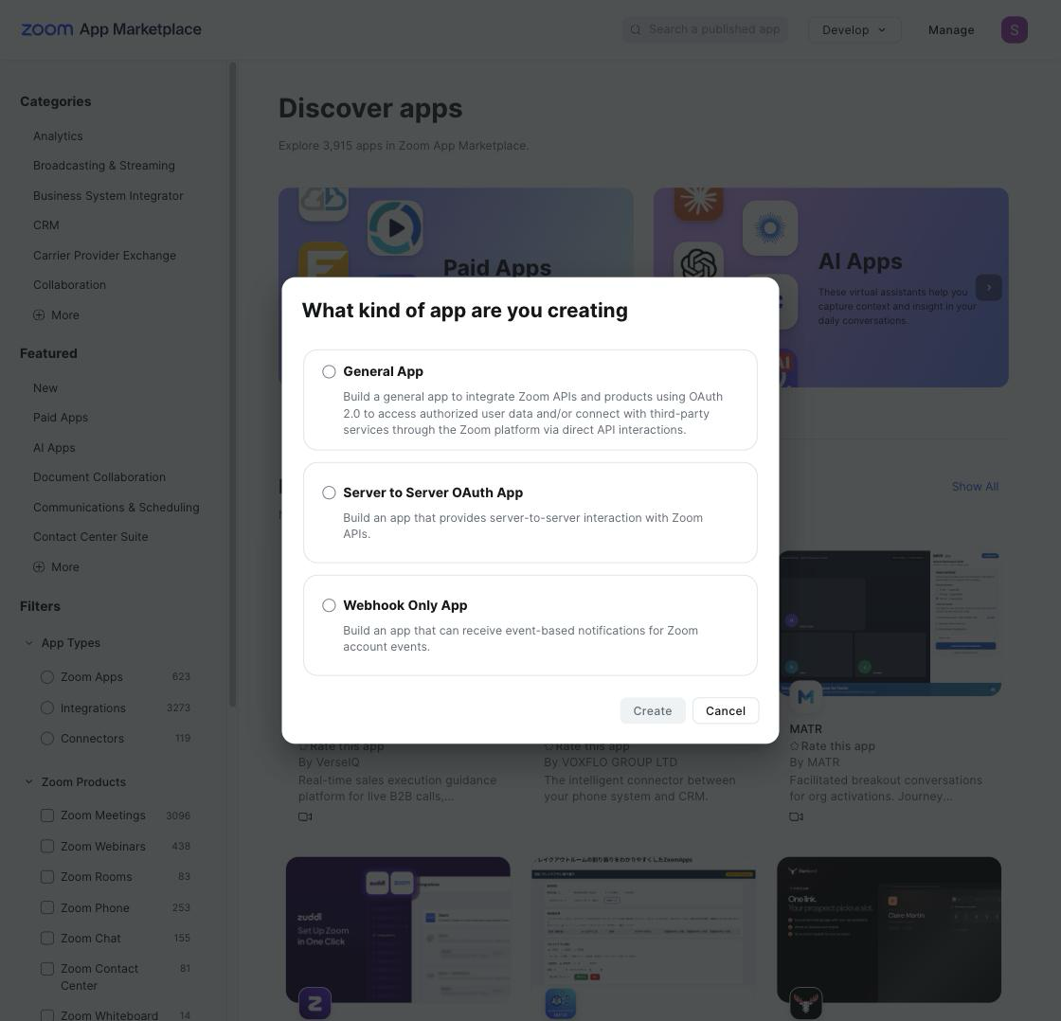Click the blue sunburst icon on AI banner

(x=770, y=228)
